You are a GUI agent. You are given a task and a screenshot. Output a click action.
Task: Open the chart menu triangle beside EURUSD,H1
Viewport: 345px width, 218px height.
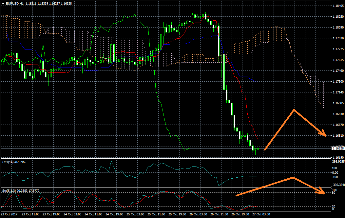3,3
